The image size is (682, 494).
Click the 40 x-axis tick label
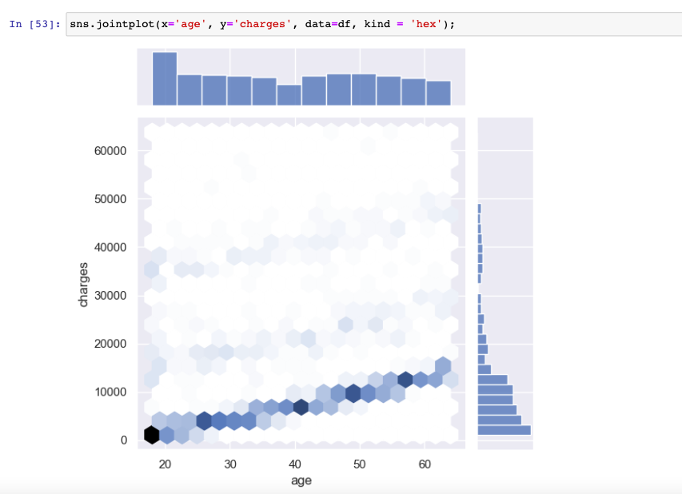tap(295, 464)
